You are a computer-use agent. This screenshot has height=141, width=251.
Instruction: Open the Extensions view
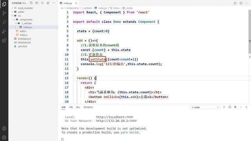coord(4,40)
